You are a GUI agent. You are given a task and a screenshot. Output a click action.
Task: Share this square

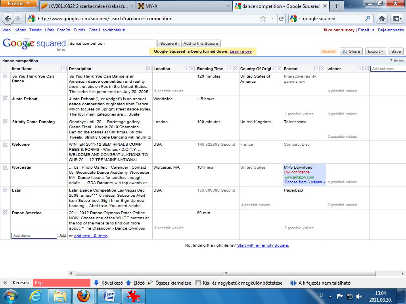[351, 51]
